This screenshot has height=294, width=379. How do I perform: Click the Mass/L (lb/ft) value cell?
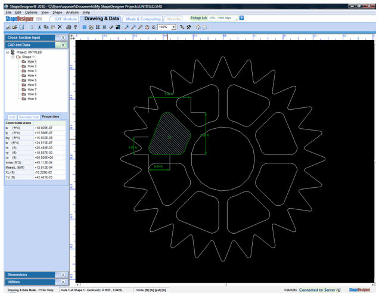coord(49,168)
